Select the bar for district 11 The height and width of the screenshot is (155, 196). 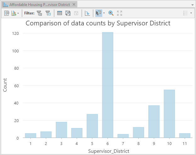tap(185, 136)
